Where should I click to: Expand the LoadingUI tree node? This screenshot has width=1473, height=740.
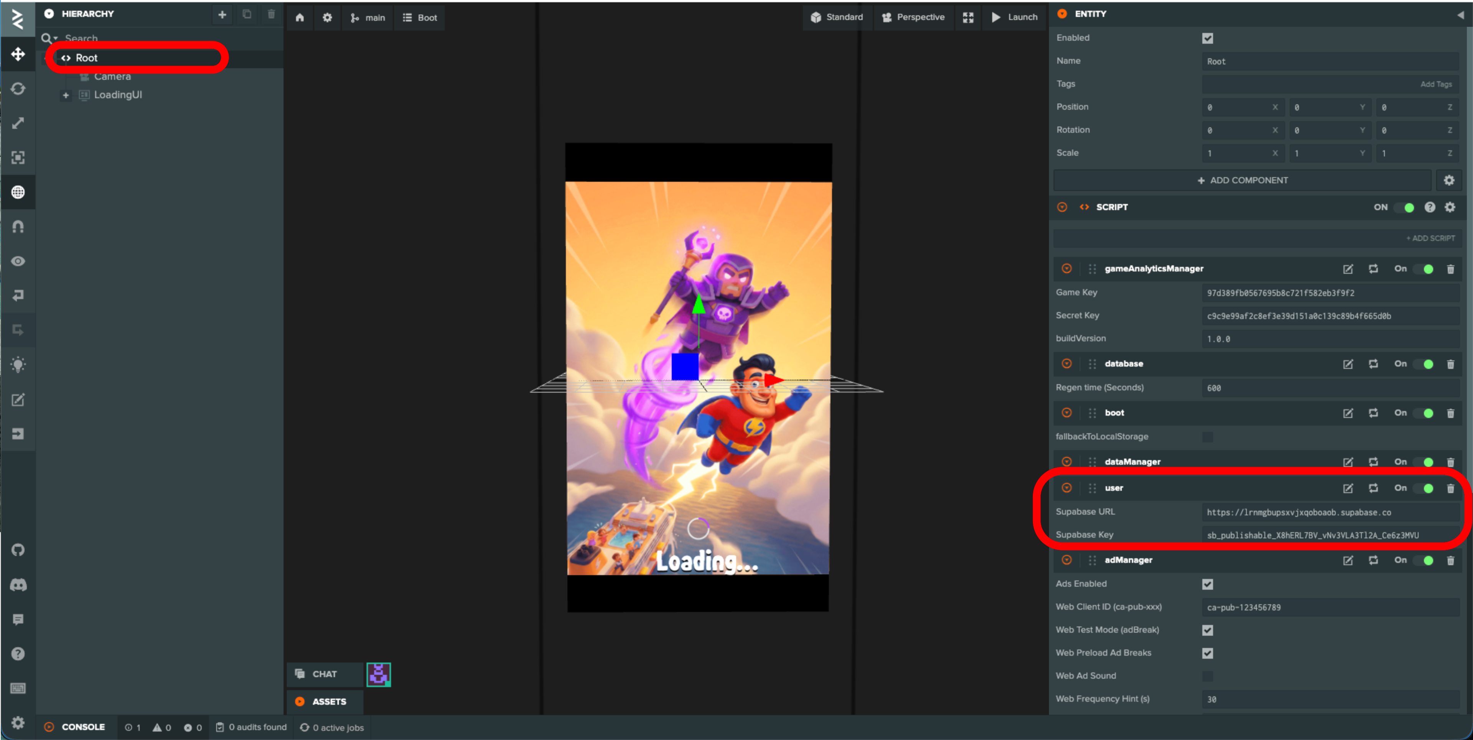[x=66, y=95]
